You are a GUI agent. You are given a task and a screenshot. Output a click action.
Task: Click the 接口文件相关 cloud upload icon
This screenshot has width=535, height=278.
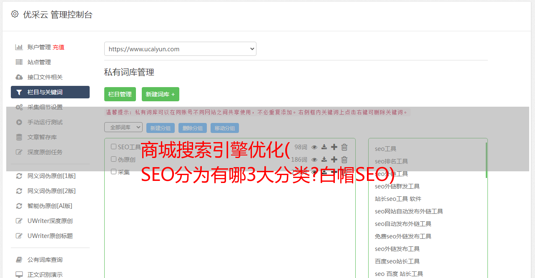19,77
